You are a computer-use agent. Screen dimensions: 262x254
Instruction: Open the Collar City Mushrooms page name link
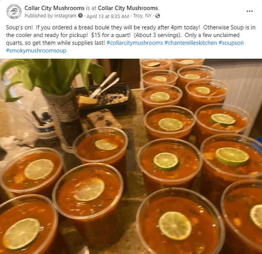(x=54, y=8)
